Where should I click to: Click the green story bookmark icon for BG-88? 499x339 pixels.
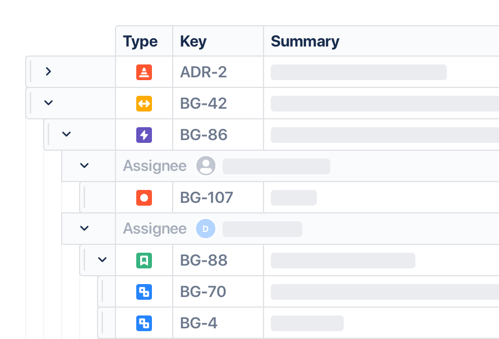point(144,261)
